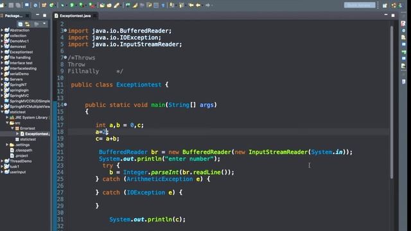
Task: Expand the JRE System Library node
Action: [x=7, y=117]
